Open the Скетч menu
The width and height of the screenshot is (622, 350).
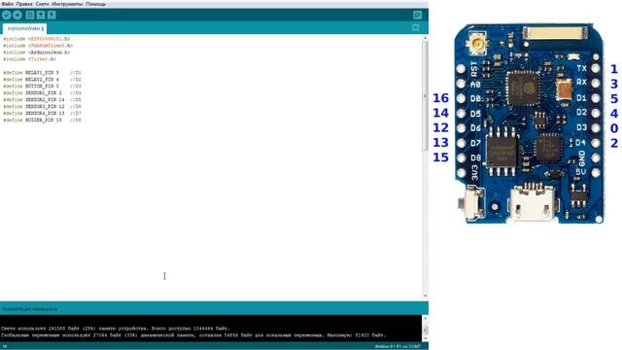(43, 4)
